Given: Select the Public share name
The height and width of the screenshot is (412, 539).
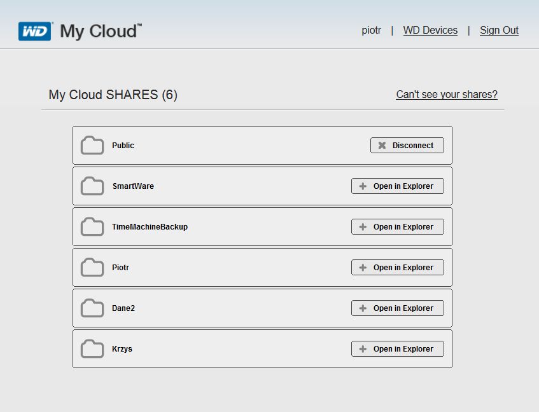Looking at the screenshot, I should [x=123, y=145].
